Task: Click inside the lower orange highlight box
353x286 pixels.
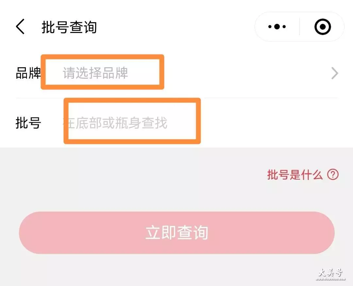Action: [x=132, y=121]
